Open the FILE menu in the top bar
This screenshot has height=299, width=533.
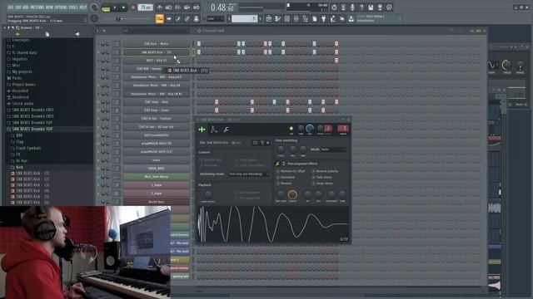(10, 7)
